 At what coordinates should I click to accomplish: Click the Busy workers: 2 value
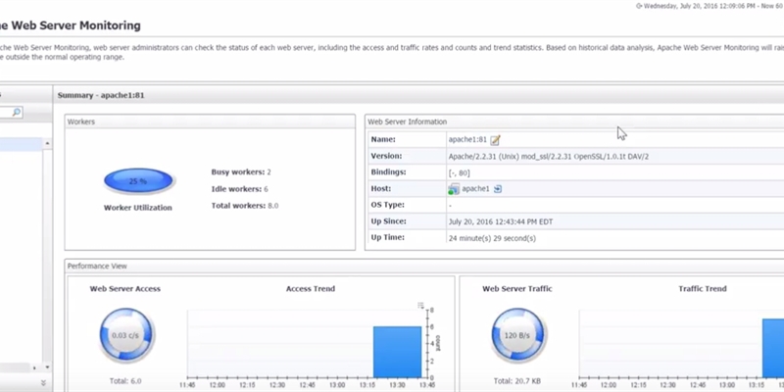[269, 172]
